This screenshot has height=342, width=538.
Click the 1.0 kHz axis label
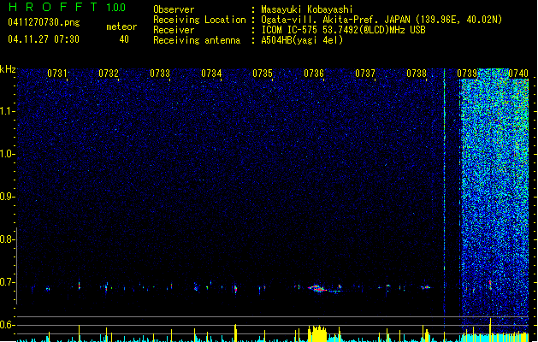[7, 154]
